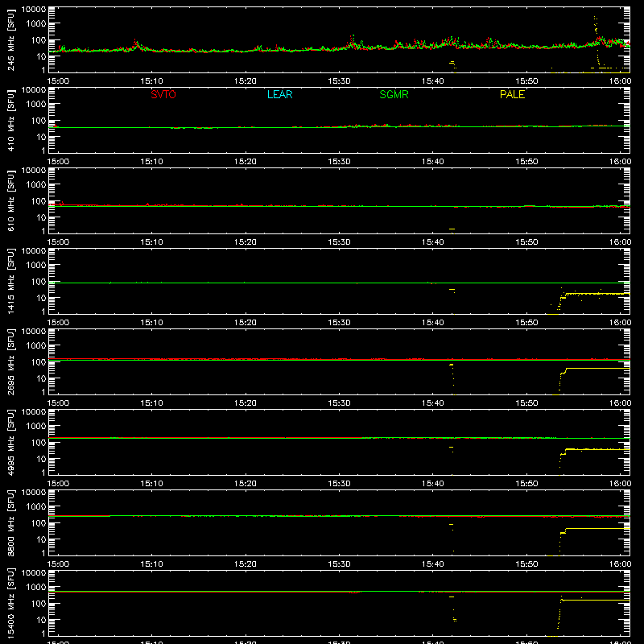Click the yellow PALE plateau in 8800 MHz plot

click(x=597, y=529)
